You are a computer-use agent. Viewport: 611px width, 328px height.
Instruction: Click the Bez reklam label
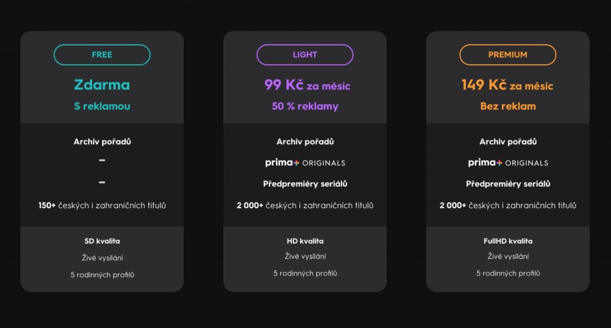coord(508,106)
